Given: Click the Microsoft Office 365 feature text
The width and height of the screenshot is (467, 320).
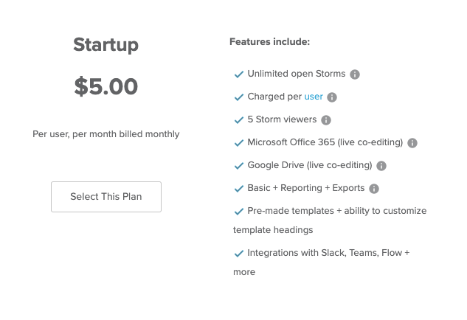Looking at the screenshot, I should [x=325, y=142].
